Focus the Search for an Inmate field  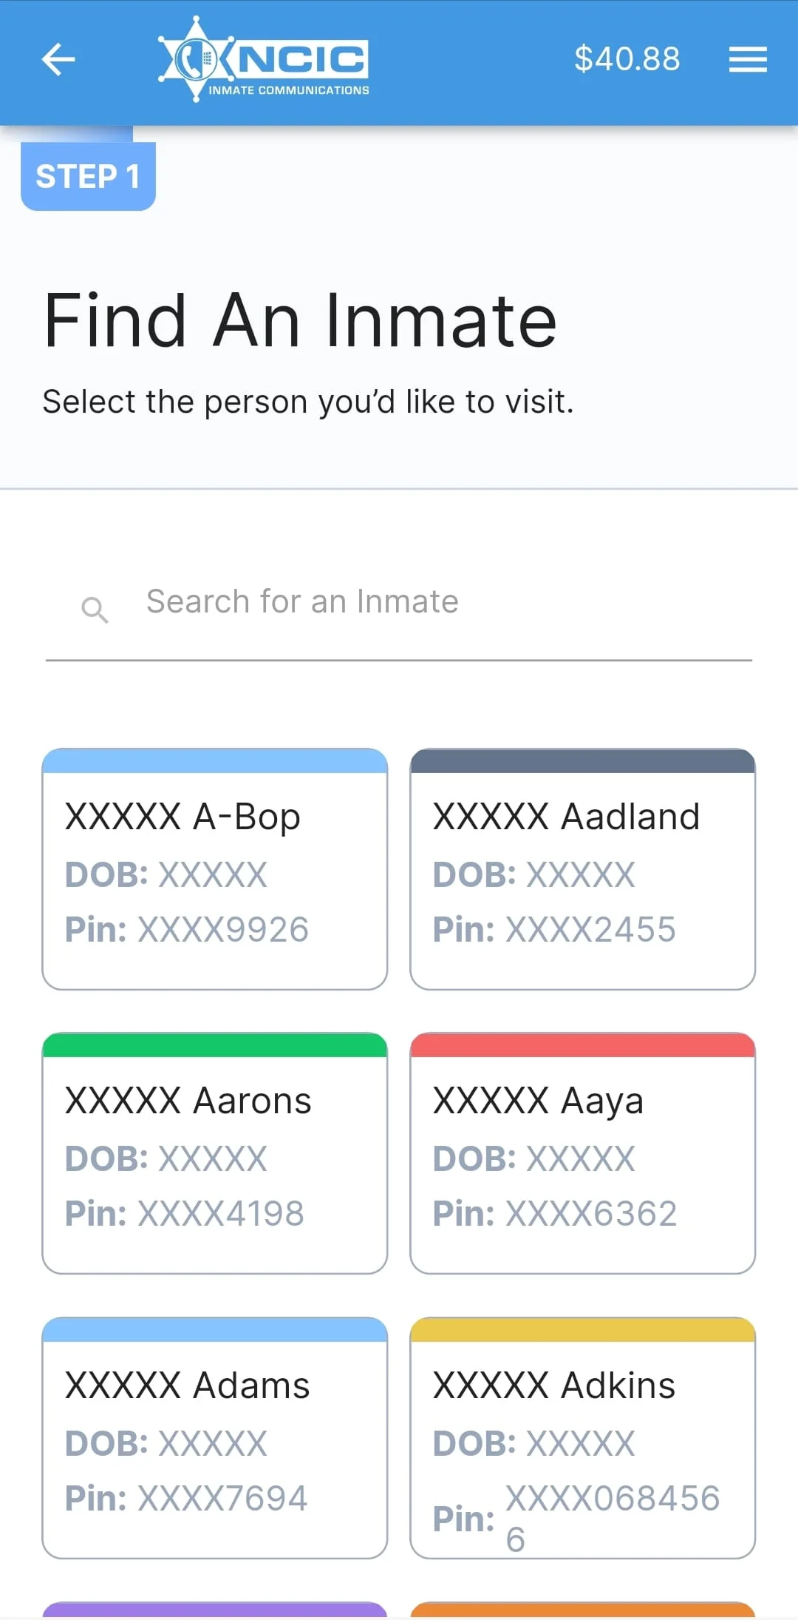(436, 602)
